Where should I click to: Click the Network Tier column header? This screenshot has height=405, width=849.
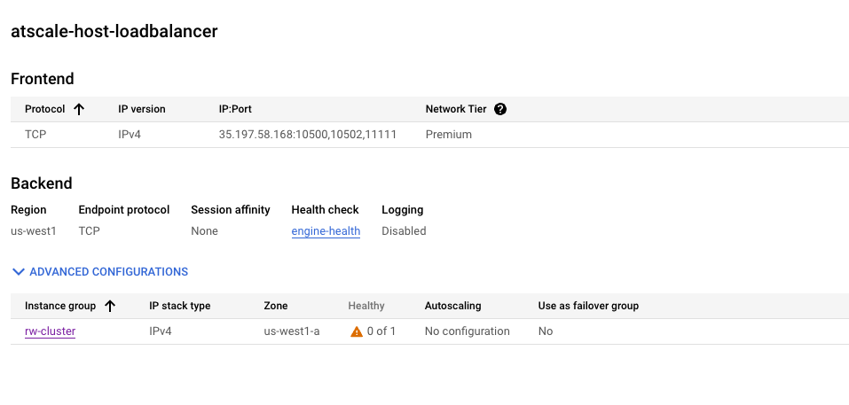[x=456, y=109]
